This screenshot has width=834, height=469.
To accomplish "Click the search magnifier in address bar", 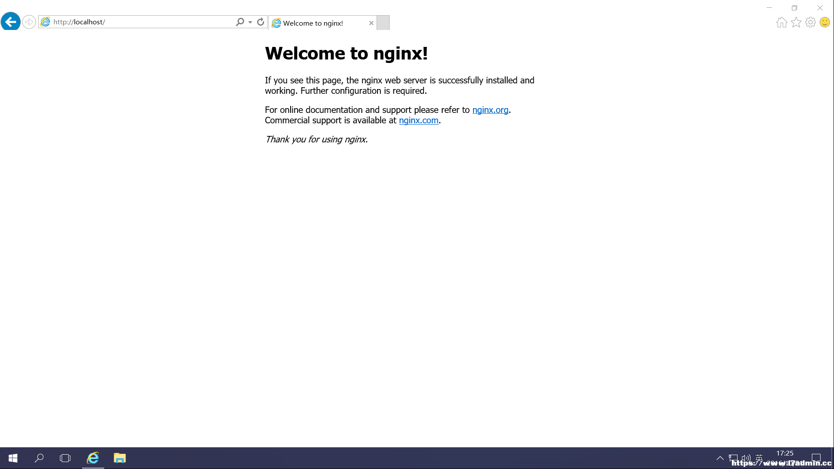I will click(x=240, y=22).
